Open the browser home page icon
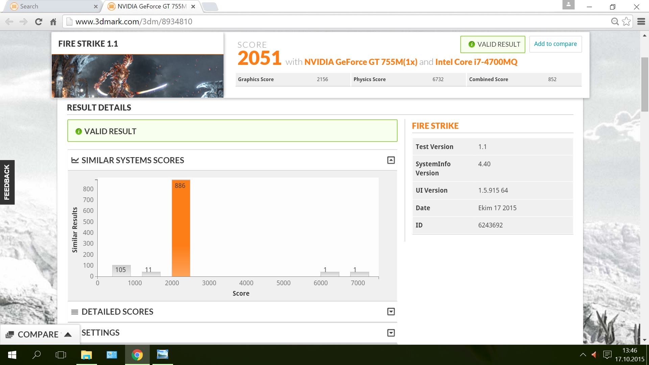Viewport: 649px width, 365px height. 53,22
